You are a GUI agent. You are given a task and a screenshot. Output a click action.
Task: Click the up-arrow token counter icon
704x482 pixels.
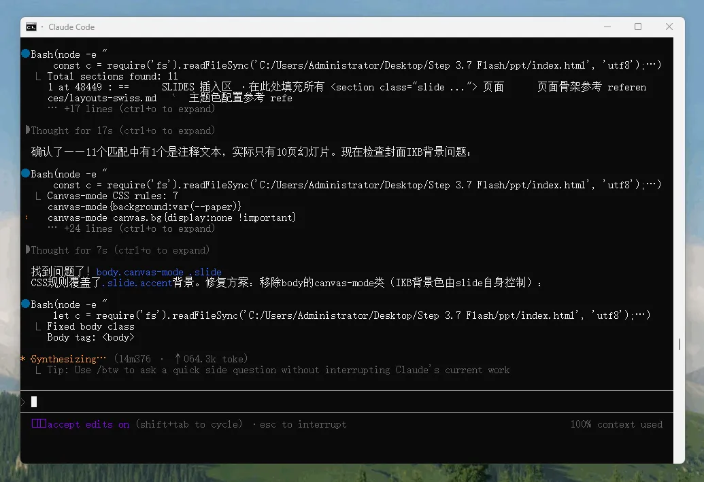[178, 358]
